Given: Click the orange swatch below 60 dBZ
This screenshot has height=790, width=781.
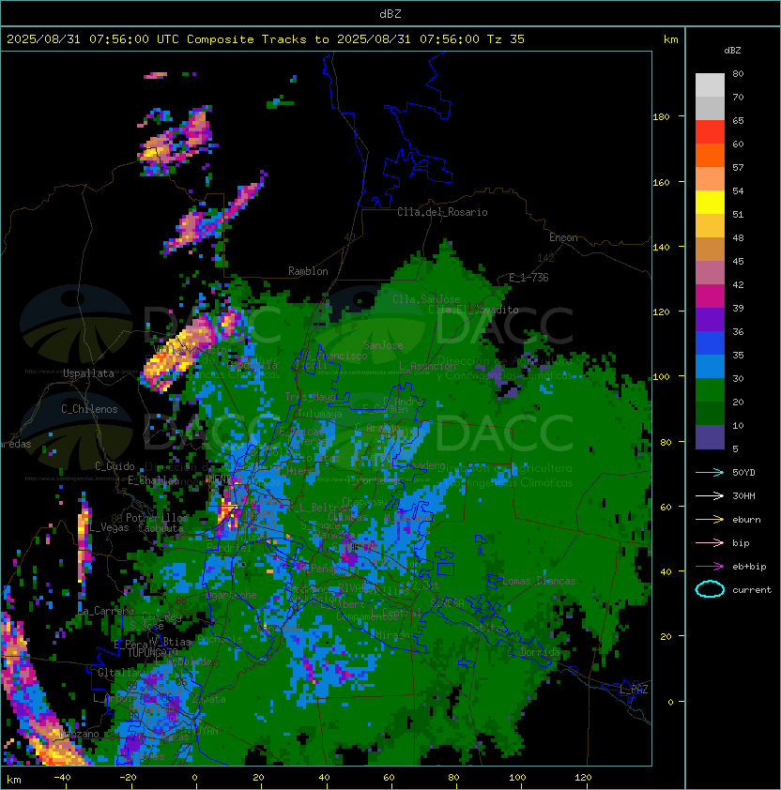Looking at the screenshot, I should point(710,155).
